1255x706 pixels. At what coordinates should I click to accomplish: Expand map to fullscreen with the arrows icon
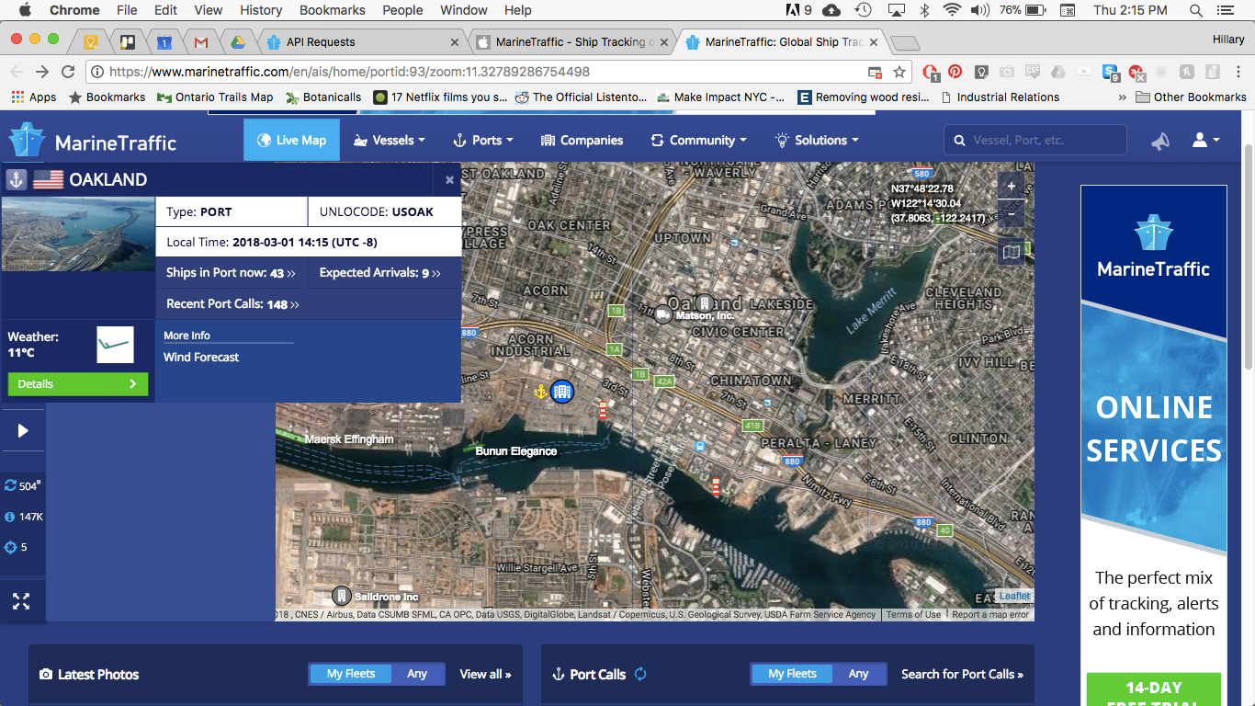point(21,600)
